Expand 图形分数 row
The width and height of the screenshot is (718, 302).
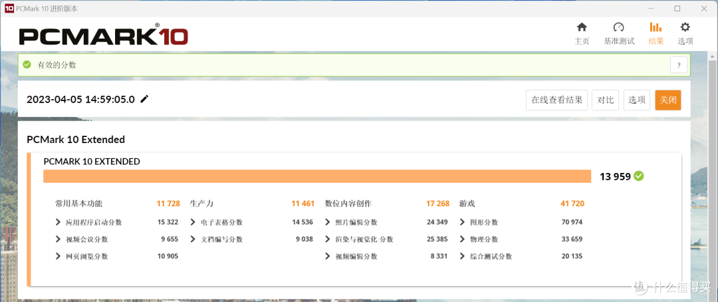[x=462, y=222]
